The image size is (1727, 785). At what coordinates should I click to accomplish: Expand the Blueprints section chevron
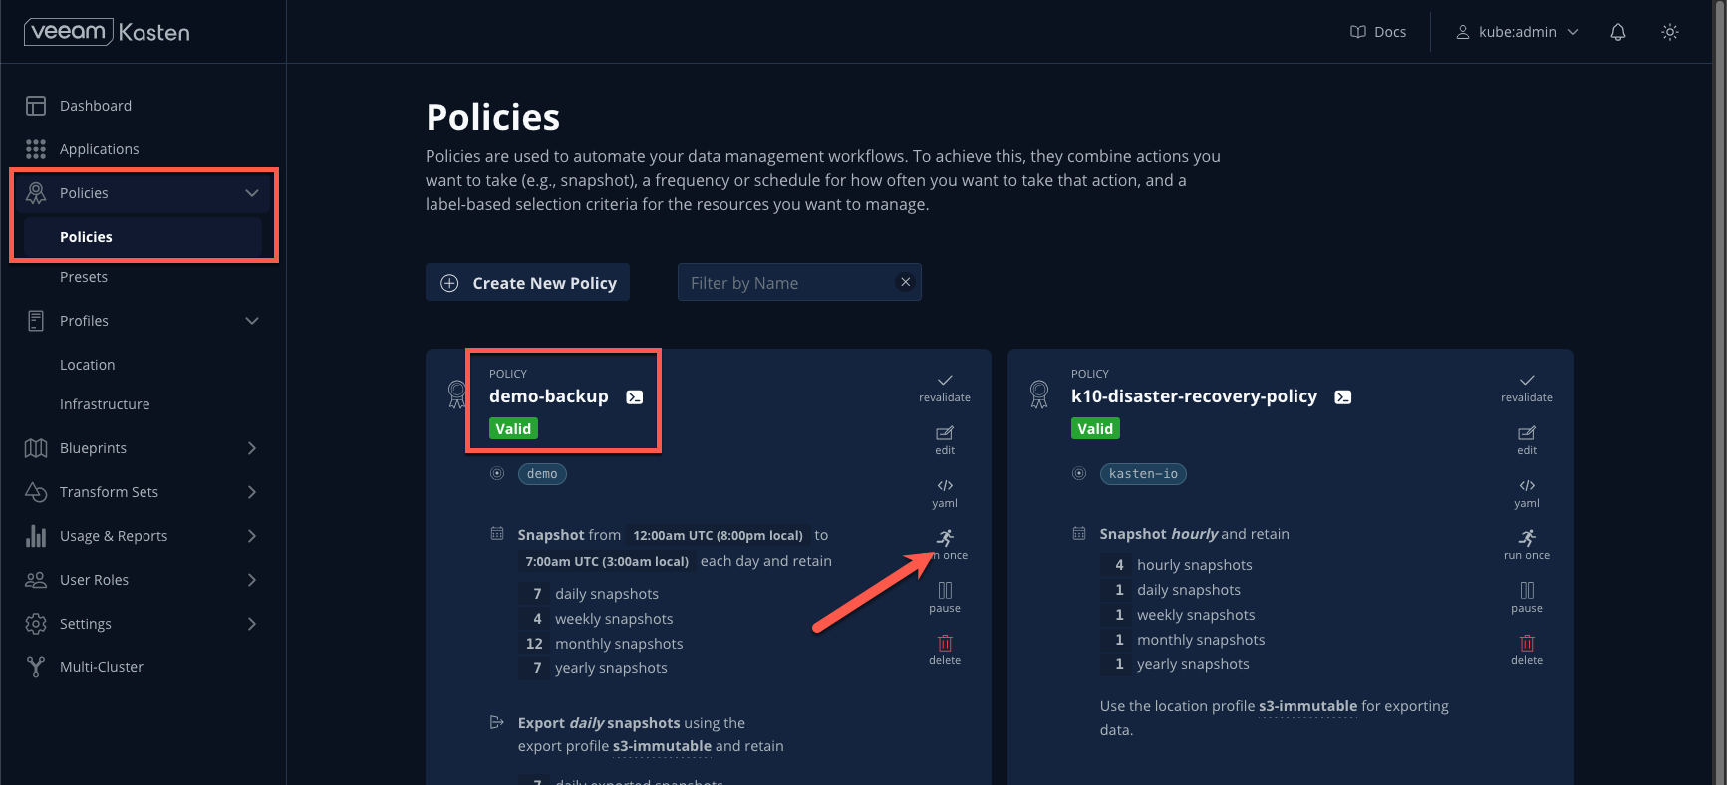(252, 448)
